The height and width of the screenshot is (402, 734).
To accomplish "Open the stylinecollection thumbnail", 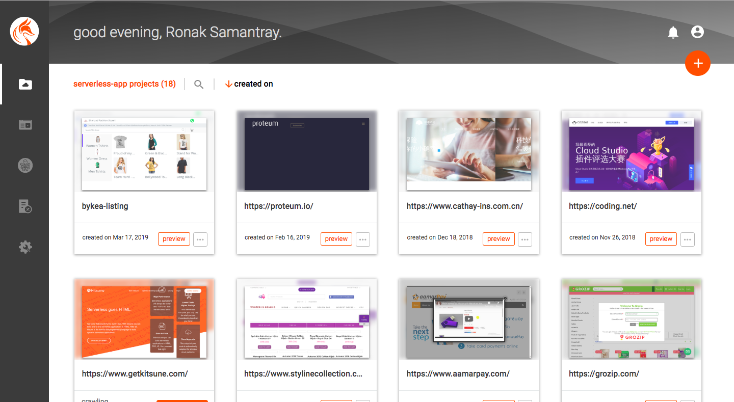I will [x=307, y=322].
